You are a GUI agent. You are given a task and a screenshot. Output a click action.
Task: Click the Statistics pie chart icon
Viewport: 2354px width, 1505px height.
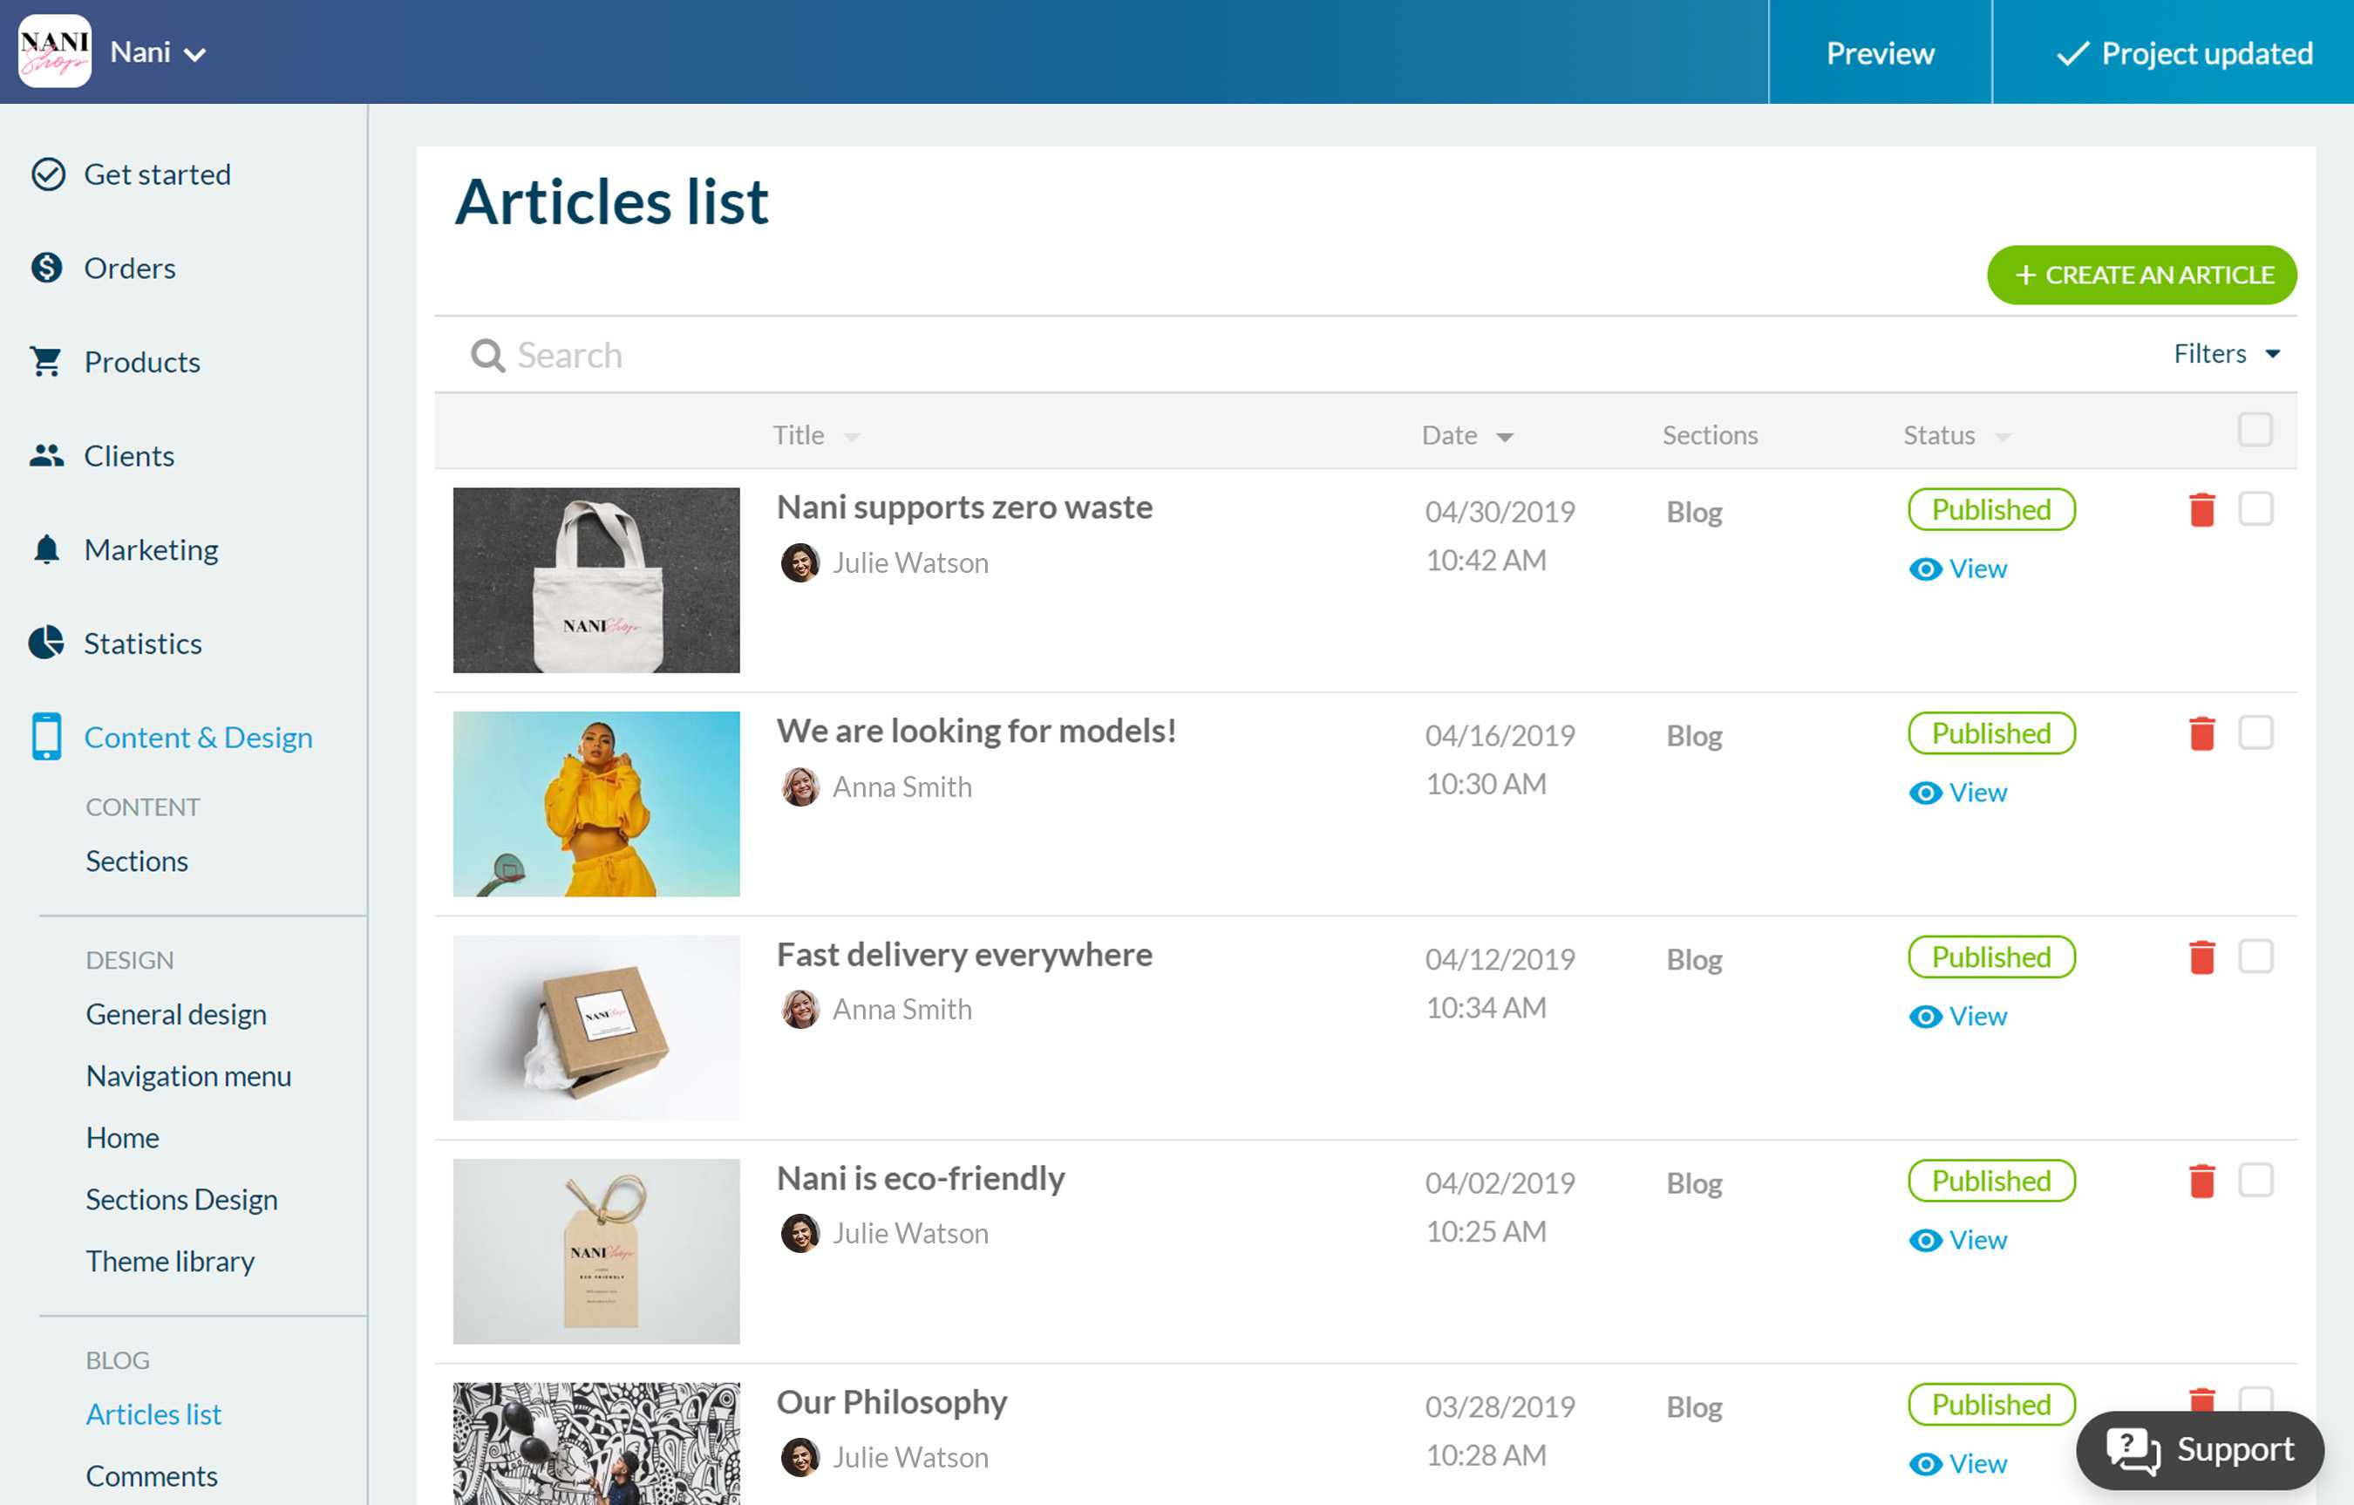click(x=46, y=643)
